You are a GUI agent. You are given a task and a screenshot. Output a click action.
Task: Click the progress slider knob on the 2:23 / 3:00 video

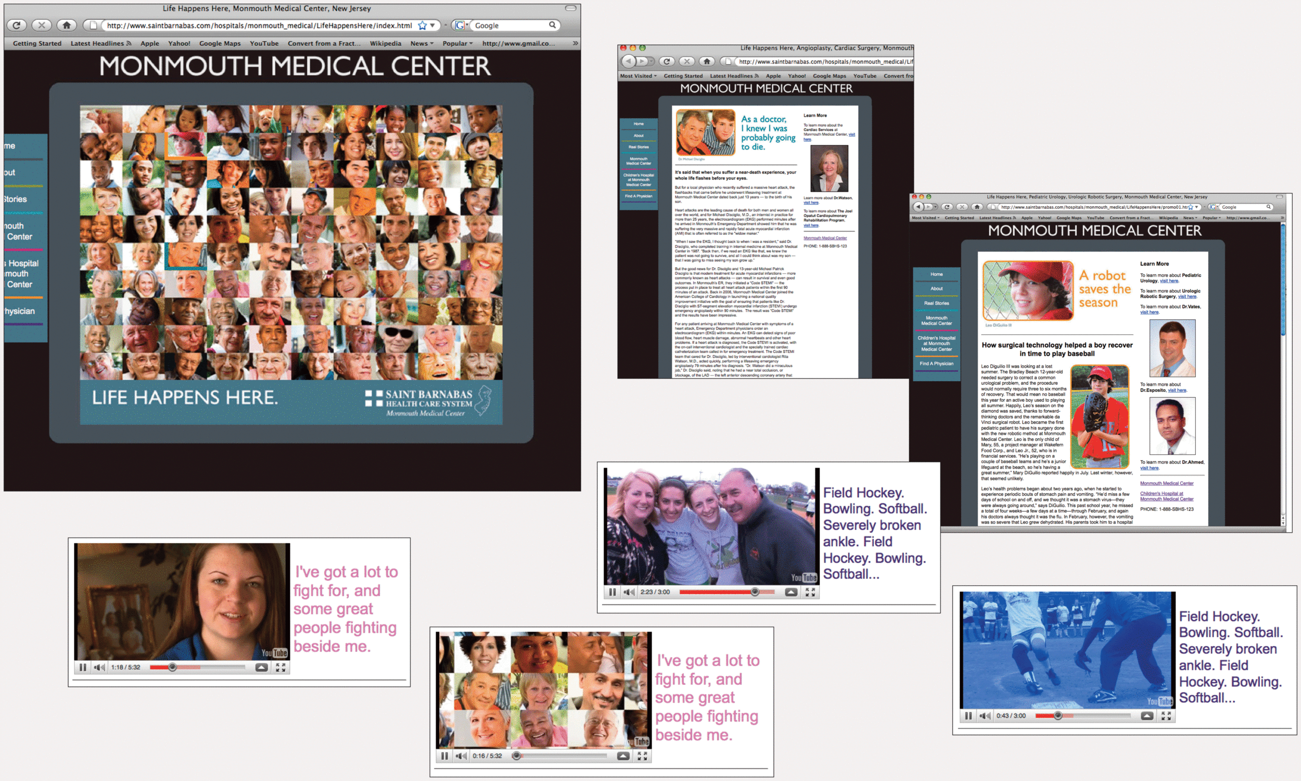click(755, 592)
